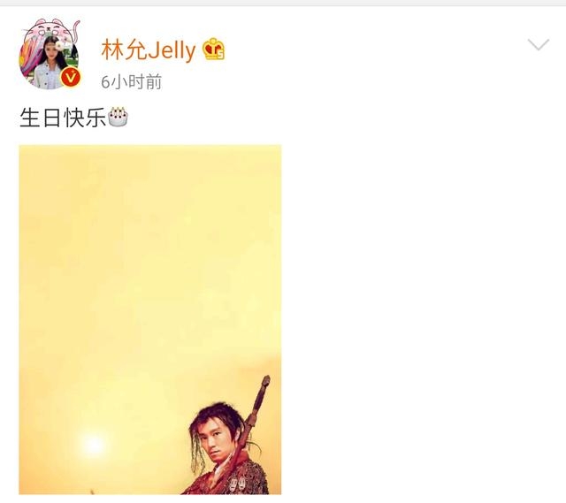Click the birthday cake emoji
Image resolution: width=566 pixels, height=503 pixels.
tap(118, 117)
